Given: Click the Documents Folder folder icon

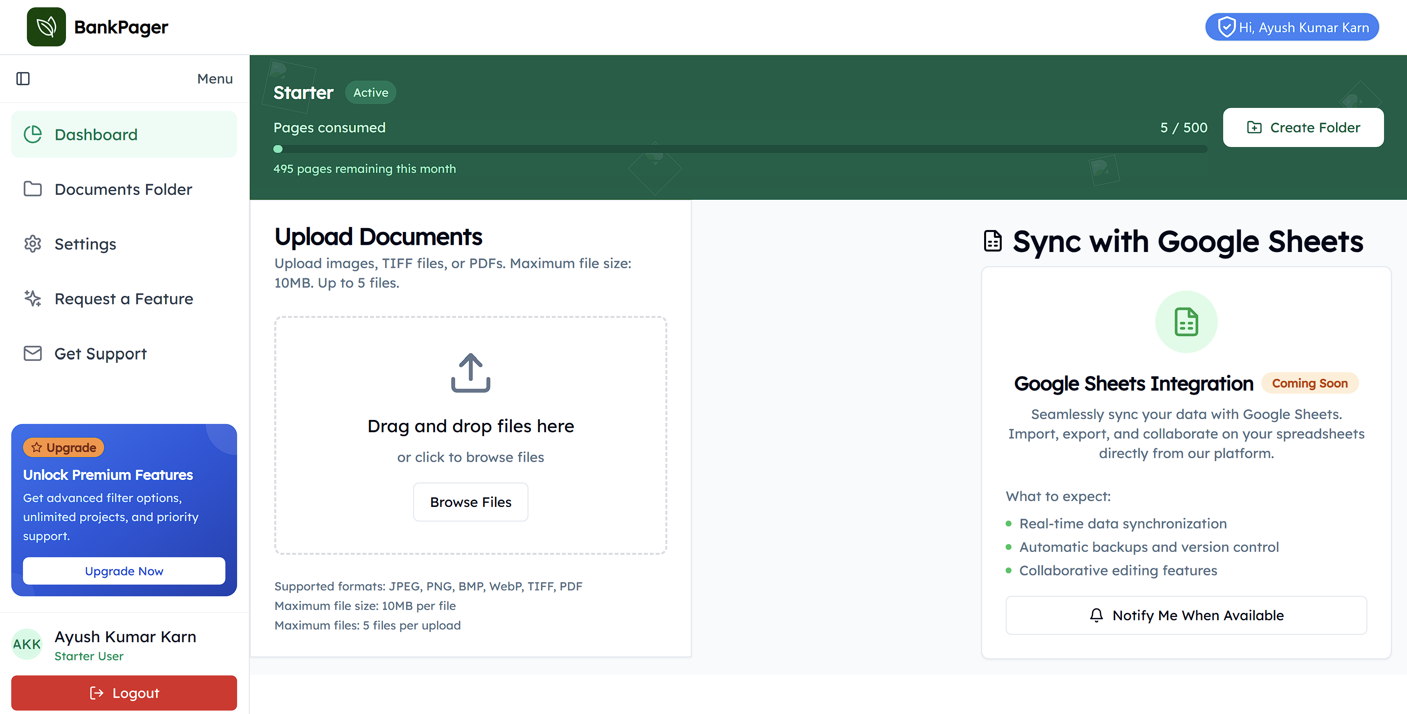Looking at the screenshot, I should (33, 189).
